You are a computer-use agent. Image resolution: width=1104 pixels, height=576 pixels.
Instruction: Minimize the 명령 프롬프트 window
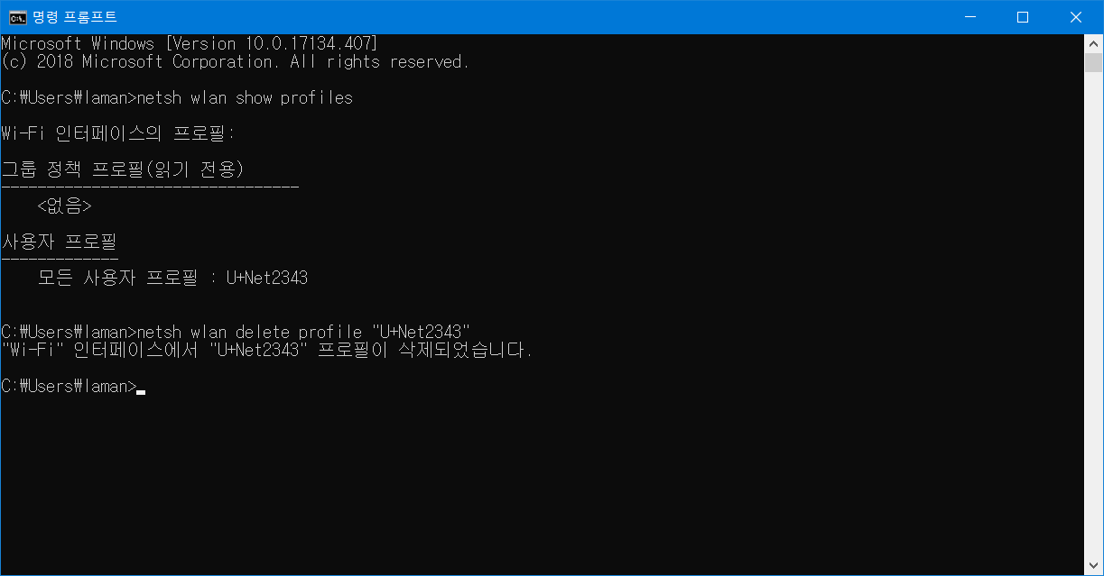969,17
